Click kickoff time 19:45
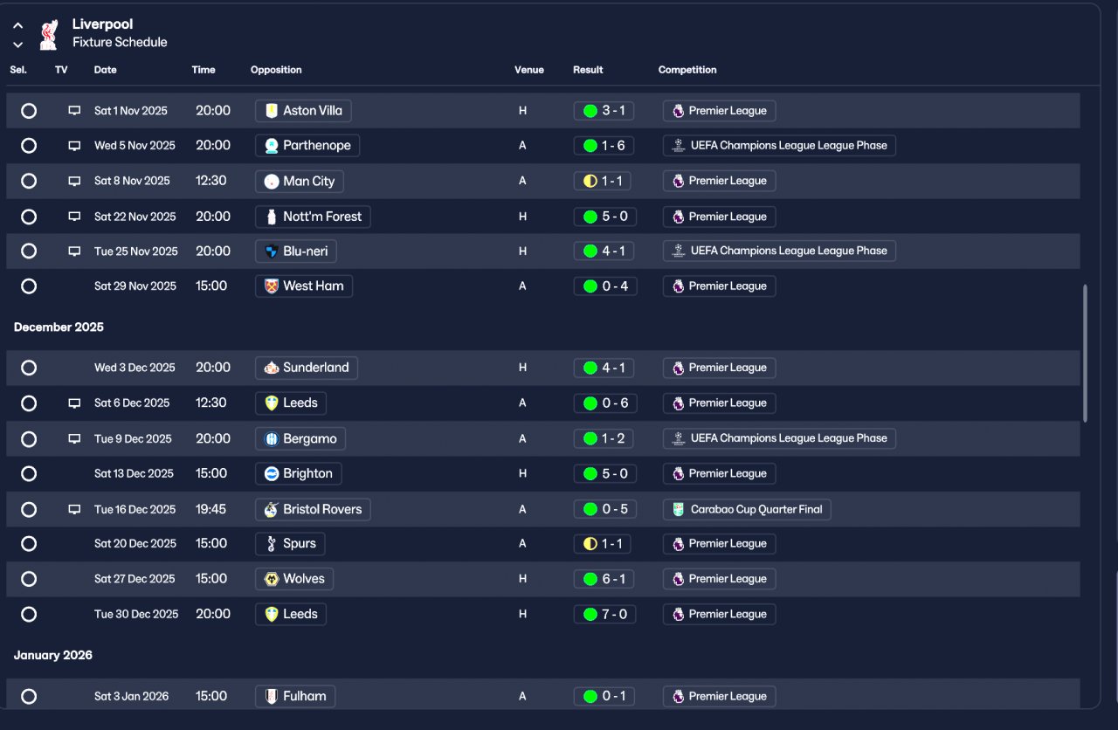Viewport: 1118px width, 730px height. (210, 509)
